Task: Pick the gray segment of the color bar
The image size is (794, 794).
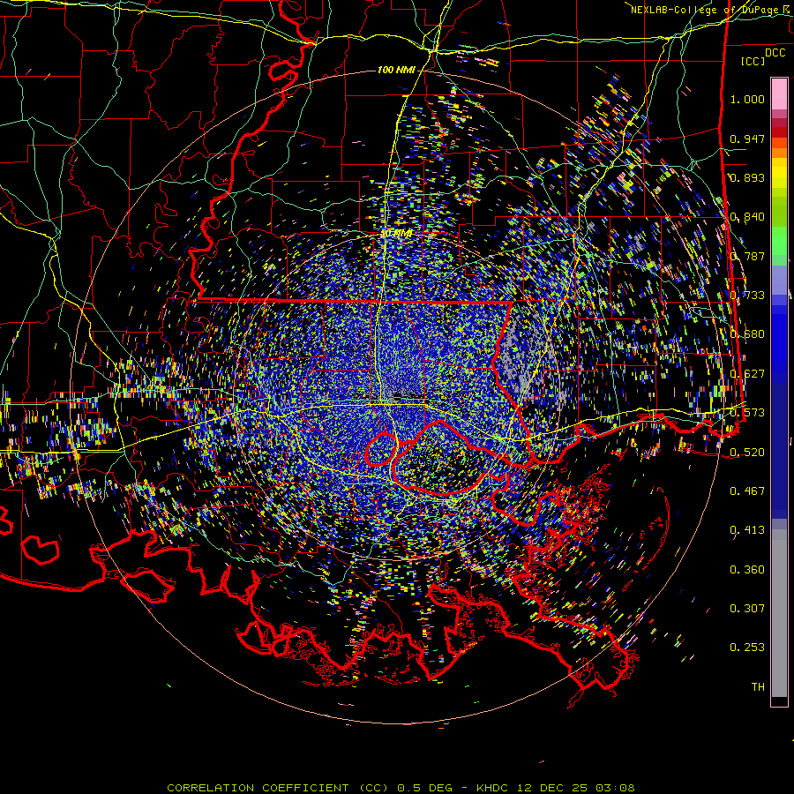Action: (779, 618)
